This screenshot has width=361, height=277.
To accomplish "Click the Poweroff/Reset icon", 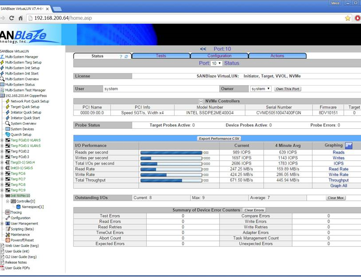I will click(8, 240).
